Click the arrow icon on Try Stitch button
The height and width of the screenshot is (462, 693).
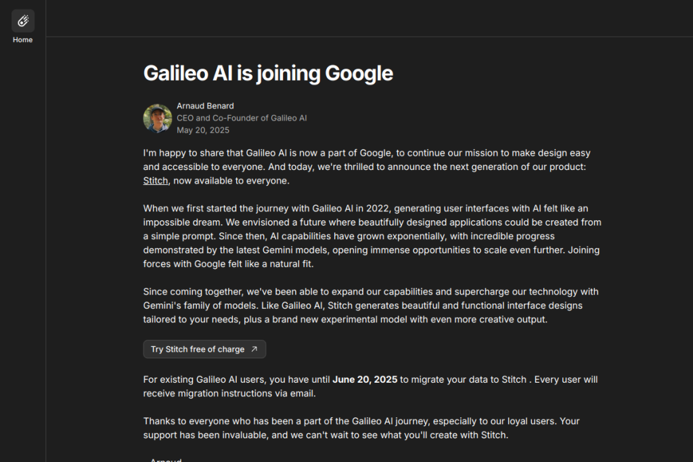[254, 349]
